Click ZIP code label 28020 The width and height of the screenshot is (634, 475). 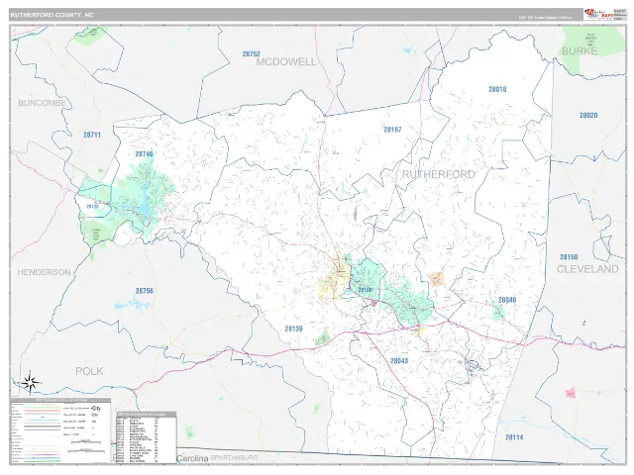pyautogui.click(x=588, y=116)
